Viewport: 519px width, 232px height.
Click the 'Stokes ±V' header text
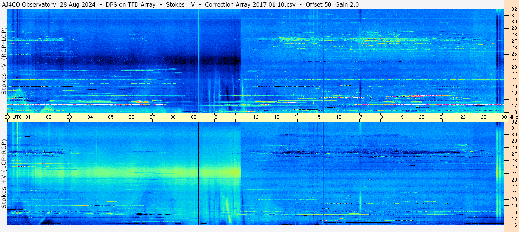[180, 4]
